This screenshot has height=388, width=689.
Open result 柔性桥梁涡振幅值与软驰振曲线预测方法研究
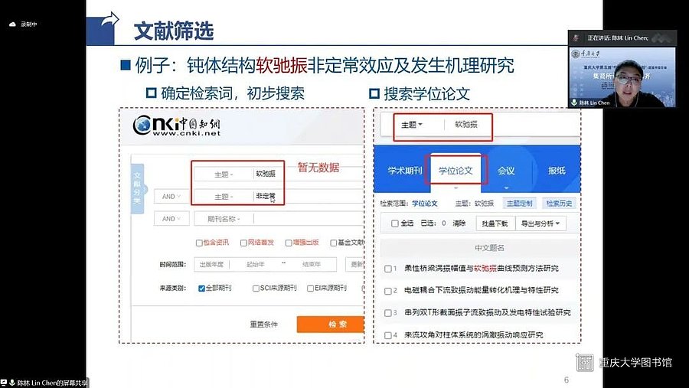pos(482,268)
